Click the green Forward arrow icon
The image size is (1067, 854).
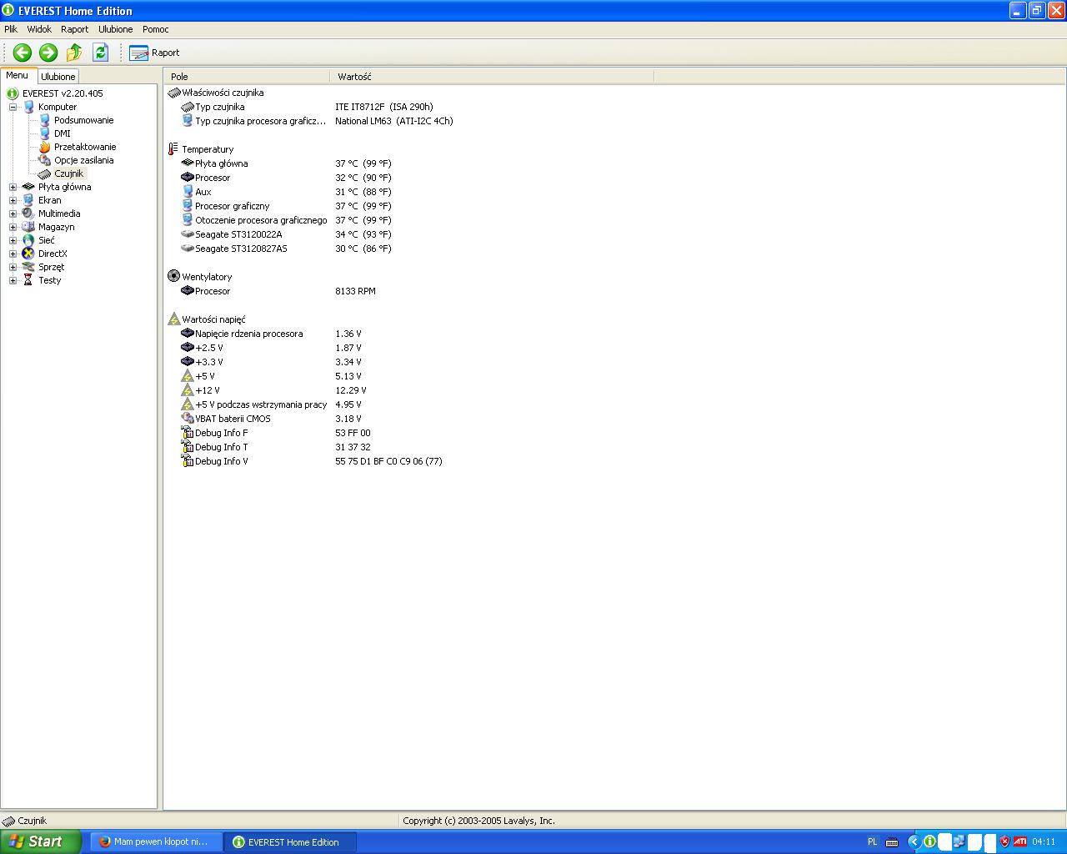point(48,53)
